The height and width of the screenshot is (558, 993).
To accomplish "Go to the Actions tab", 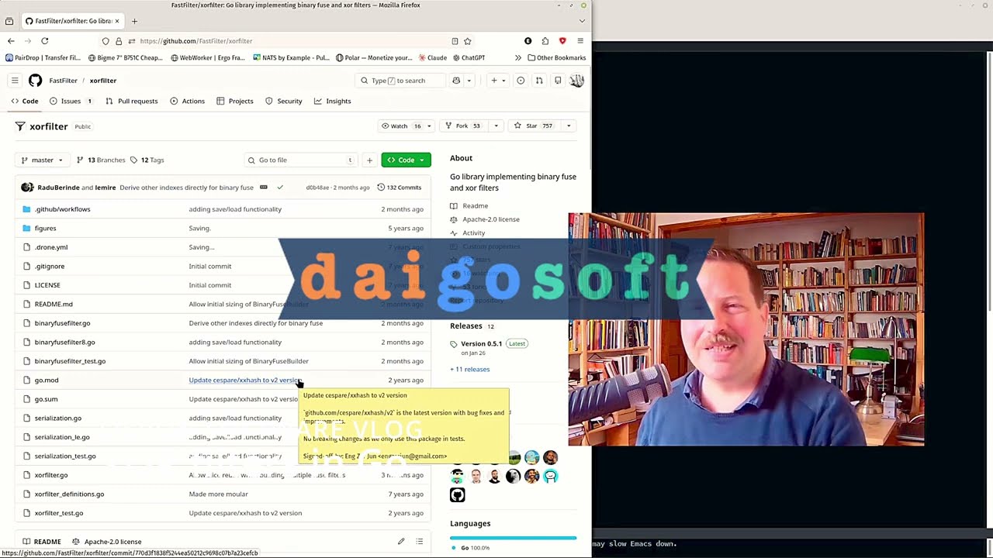I will (187, 102).
